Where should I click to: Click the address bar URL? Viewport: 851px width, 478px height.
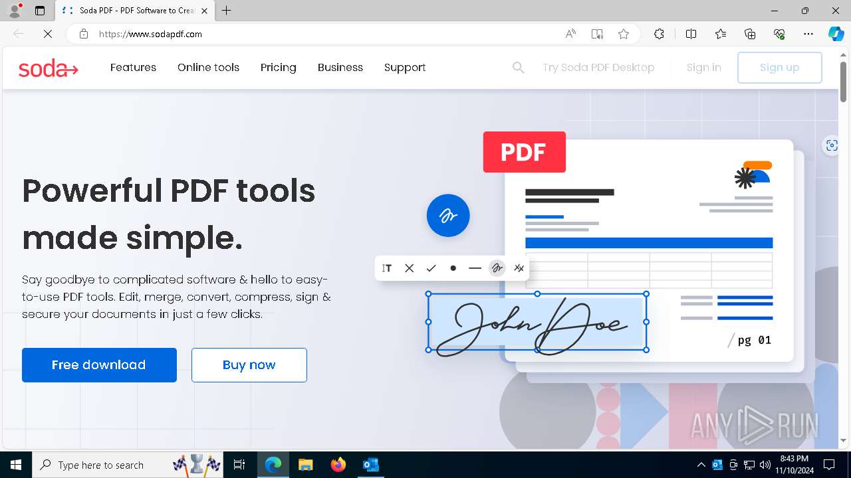(150, 34)
